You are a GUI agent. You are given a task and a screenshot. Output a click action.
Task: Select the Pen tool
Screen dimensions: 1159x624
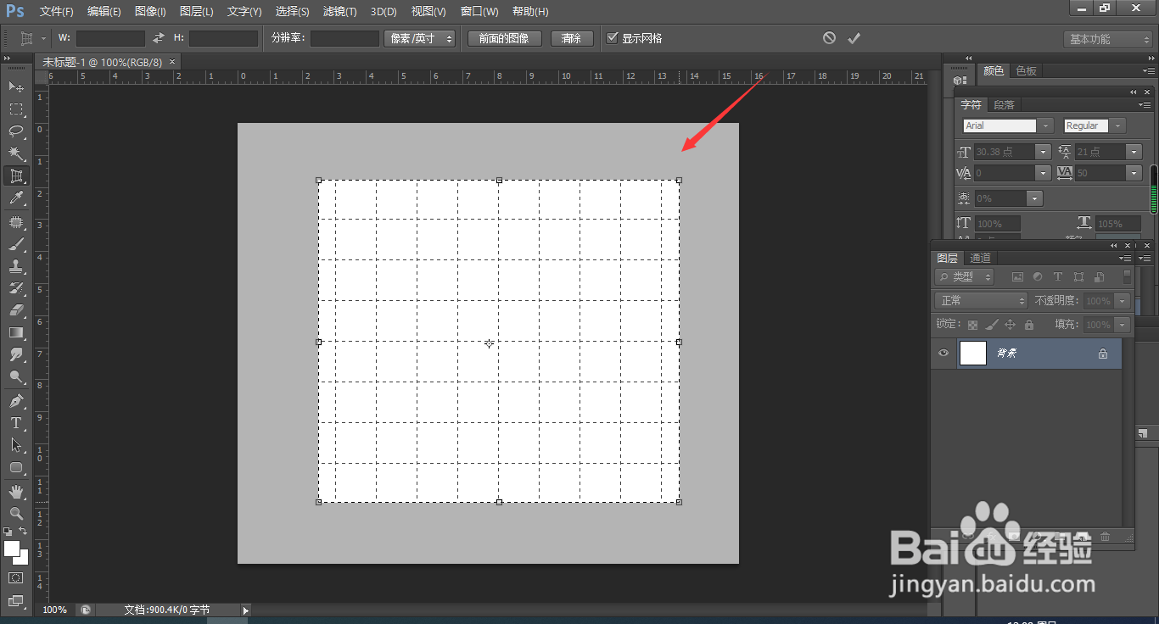coord(16,401)
